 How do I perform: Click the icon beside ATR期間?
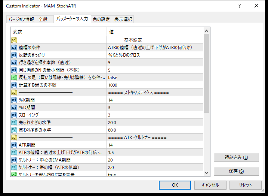tap(14, 145)
